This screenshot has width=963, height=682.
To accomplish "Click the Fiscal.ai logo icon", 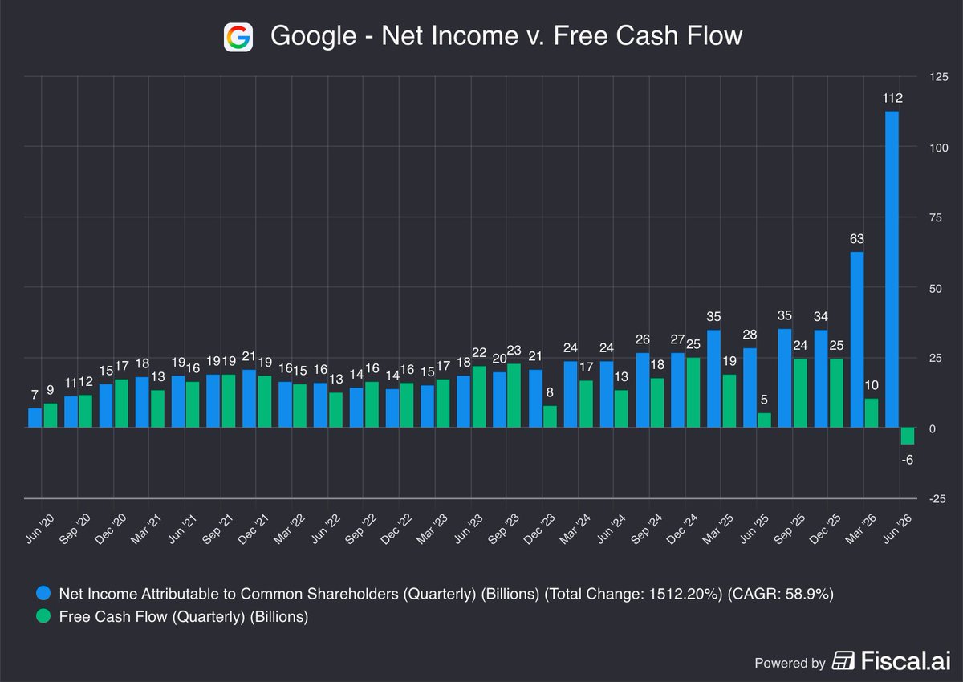I will coord(844,660).
